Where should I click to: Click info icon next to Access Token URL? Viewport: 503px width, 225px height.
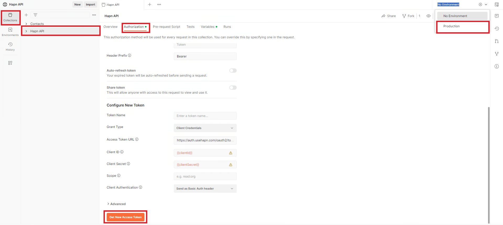(x=137, y=139)
